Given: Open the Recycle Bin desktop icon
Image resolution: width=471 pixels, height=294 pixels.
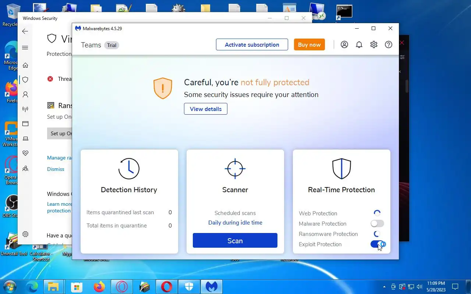Looking at the screenshot, I should (13, 15).
